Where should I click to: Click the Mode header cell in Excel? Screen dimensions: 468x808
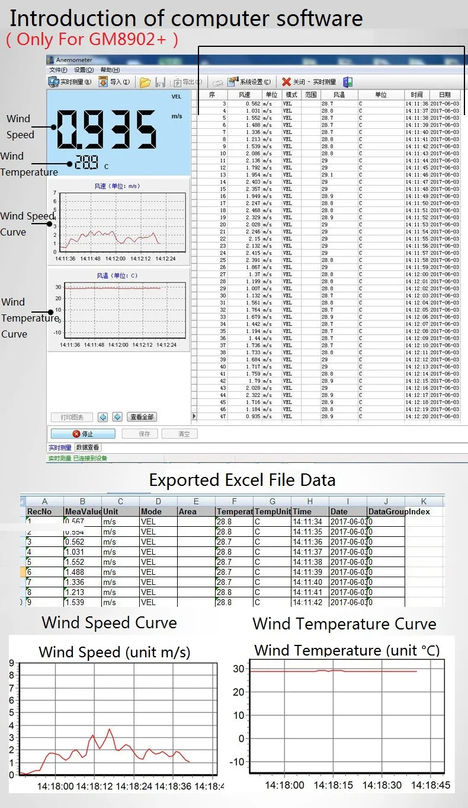click(158, 511)
